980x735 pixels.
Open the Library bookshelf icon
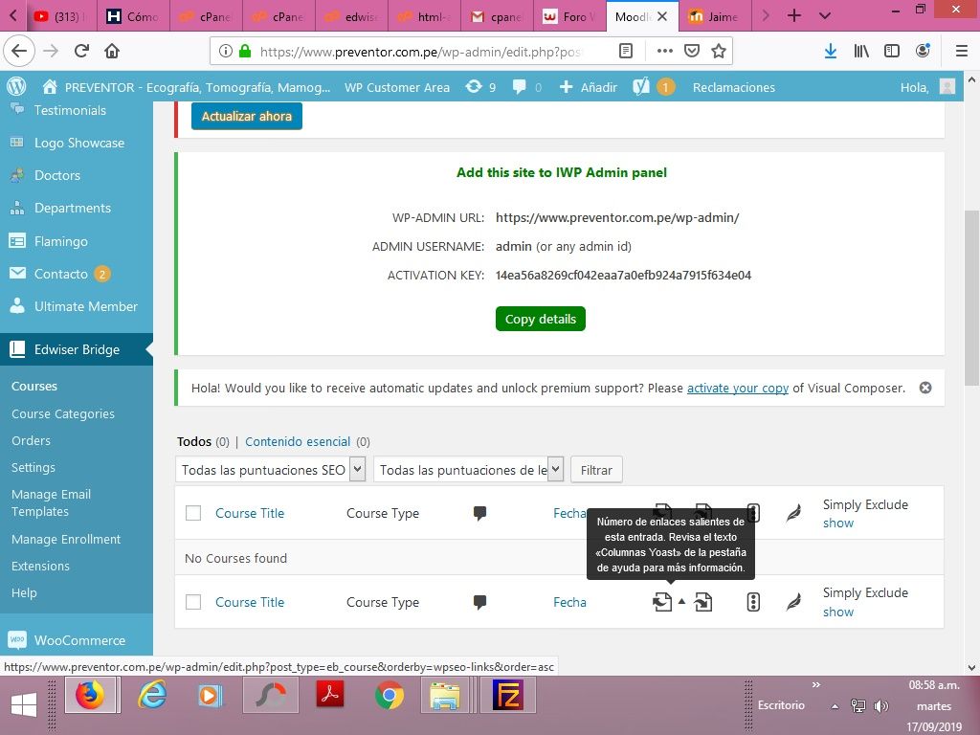(x=861, y=52)
